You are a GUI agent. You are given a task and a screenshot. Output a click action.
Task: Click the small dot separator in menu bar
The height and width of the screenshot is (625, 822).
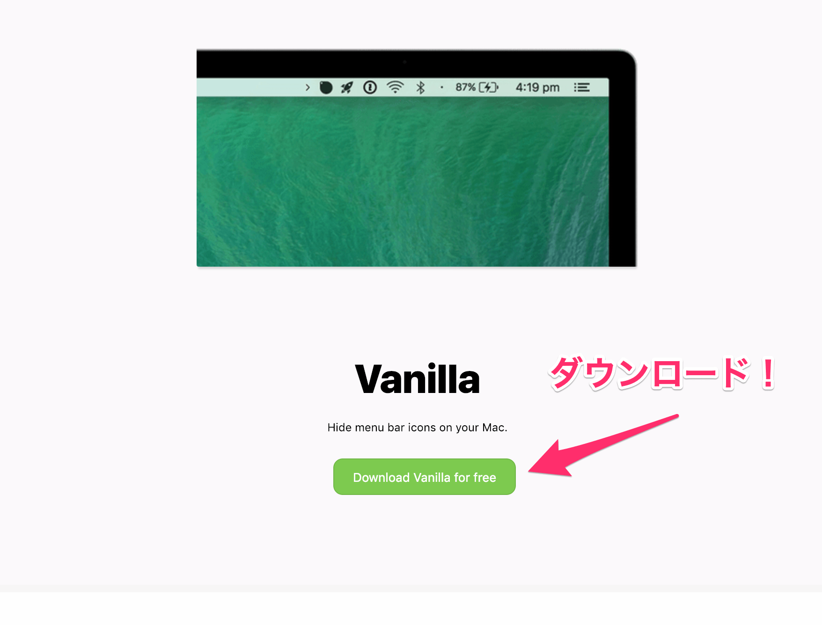pyautogui.click(x=441, y=87)
